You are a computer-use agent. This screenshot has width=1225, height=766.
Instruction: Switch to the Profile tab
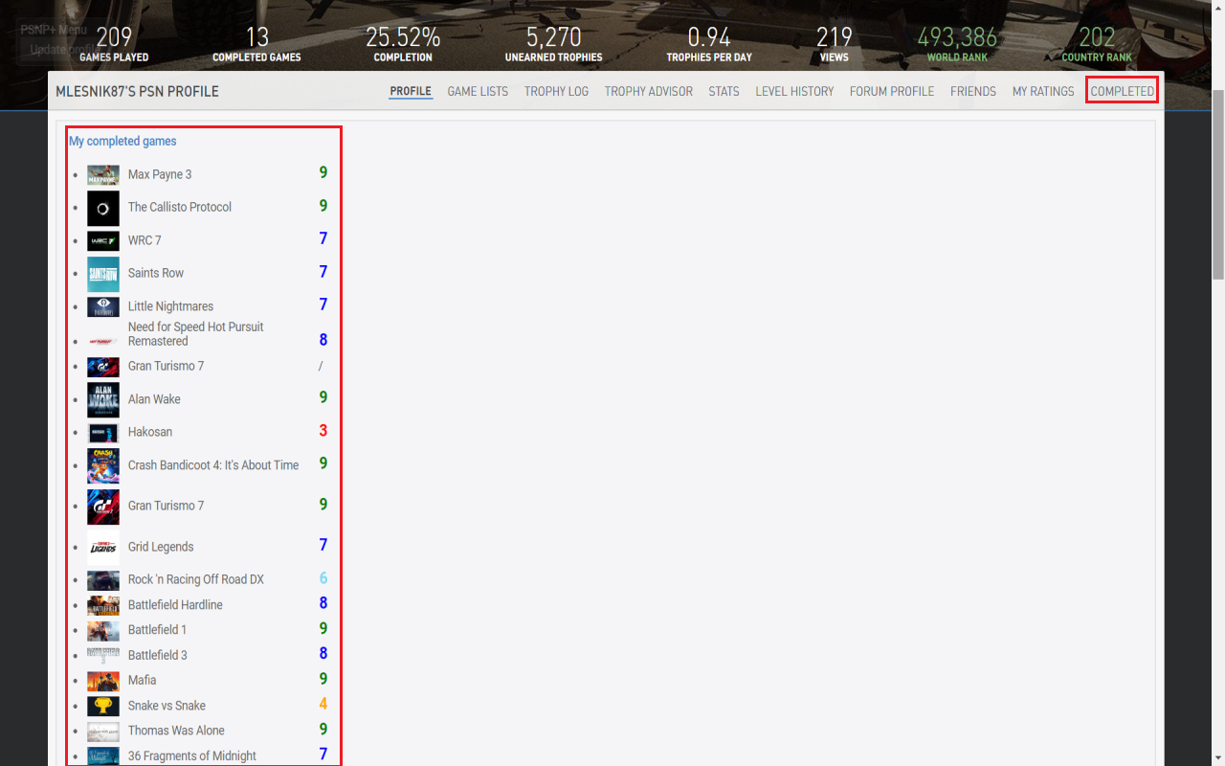(411, 92)
